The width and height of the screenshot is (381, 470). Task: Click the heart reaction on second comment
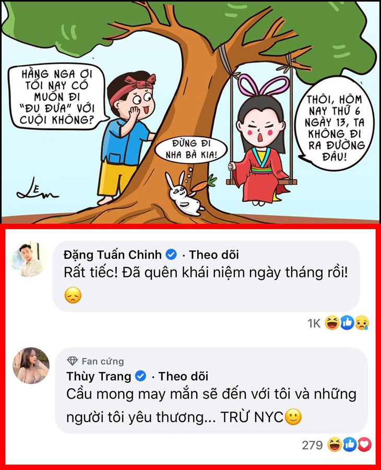[x=364, y=444]
